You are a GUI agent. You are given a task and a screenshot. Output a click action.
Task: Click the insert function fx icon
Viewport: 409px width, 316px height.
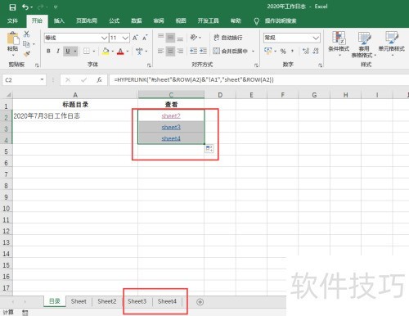point(99,80)
